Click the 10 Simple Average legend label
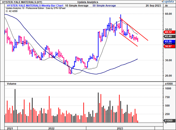176x130 pixels. click(x=77, y=5)
